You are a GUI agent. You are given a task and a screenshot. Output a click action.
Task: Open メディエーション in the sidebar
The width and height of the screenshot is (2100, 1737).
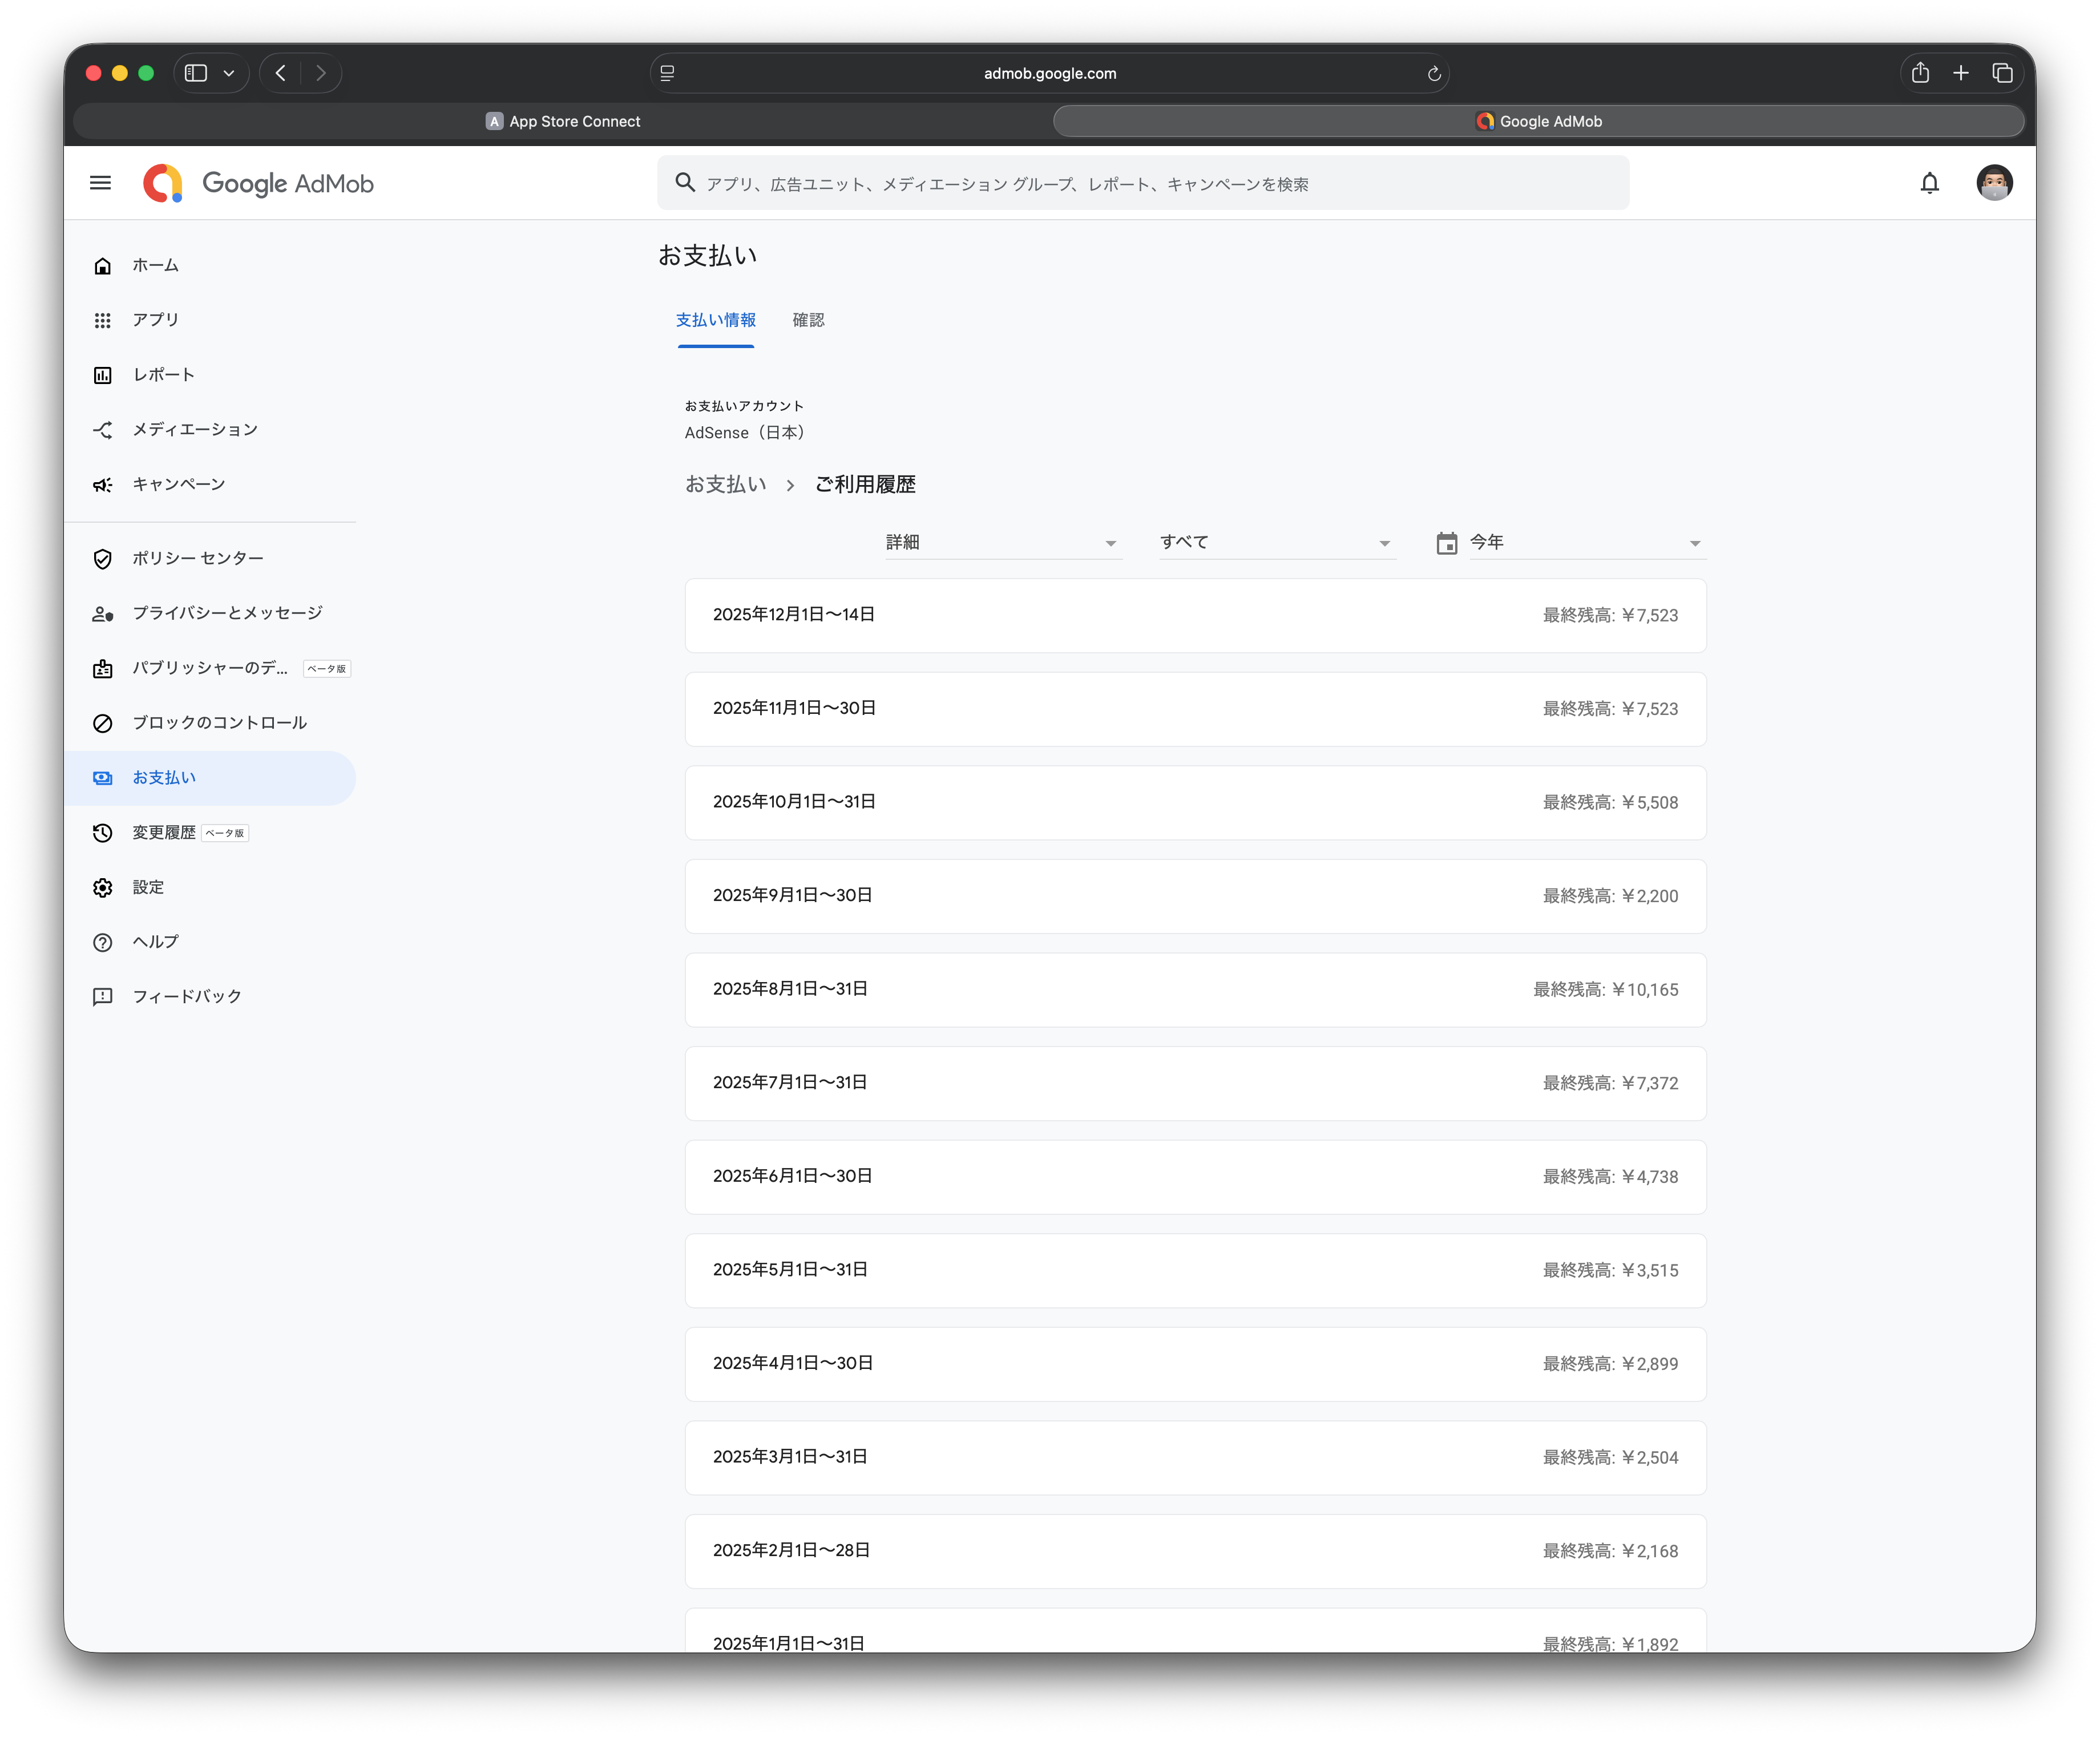click(195, 430)
